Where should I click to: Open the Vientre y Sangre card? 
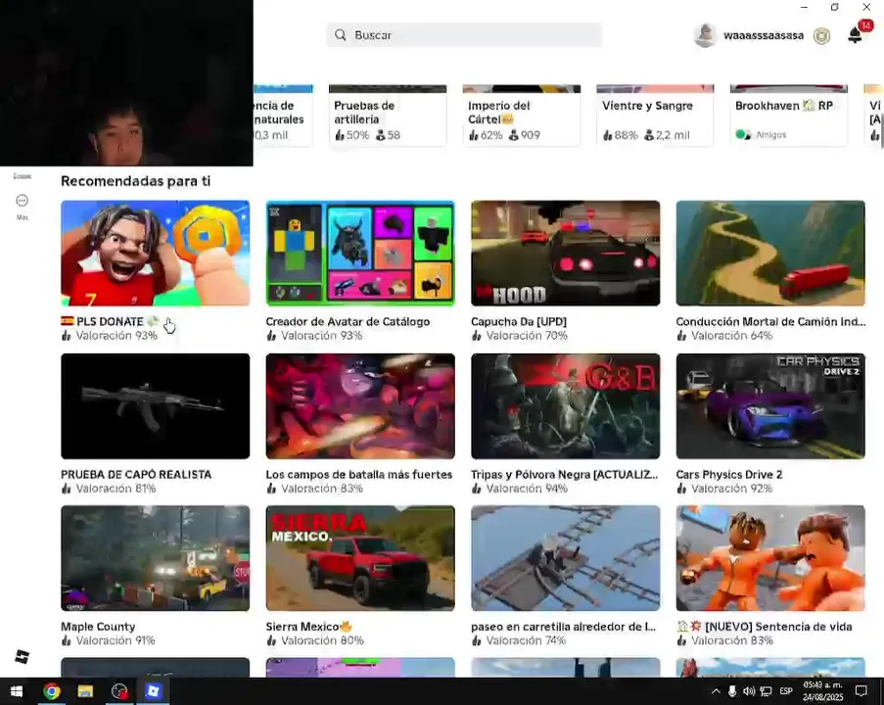[x=655, y=117]
